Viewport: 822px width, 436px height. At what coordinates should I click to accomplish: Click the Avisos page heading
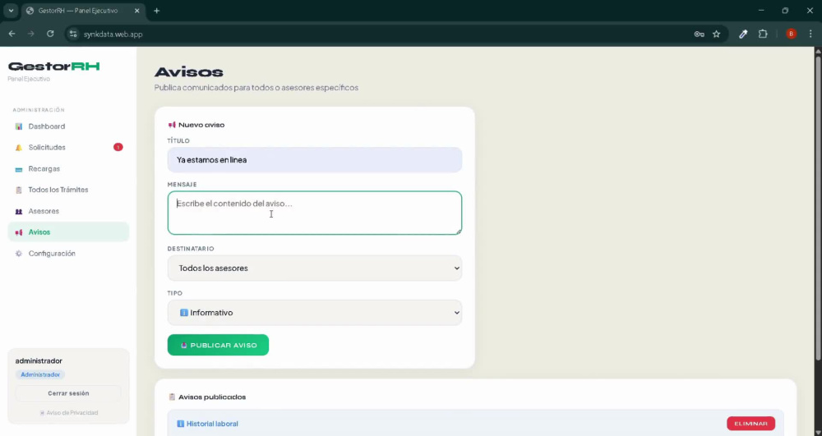[x=189, y=72]
